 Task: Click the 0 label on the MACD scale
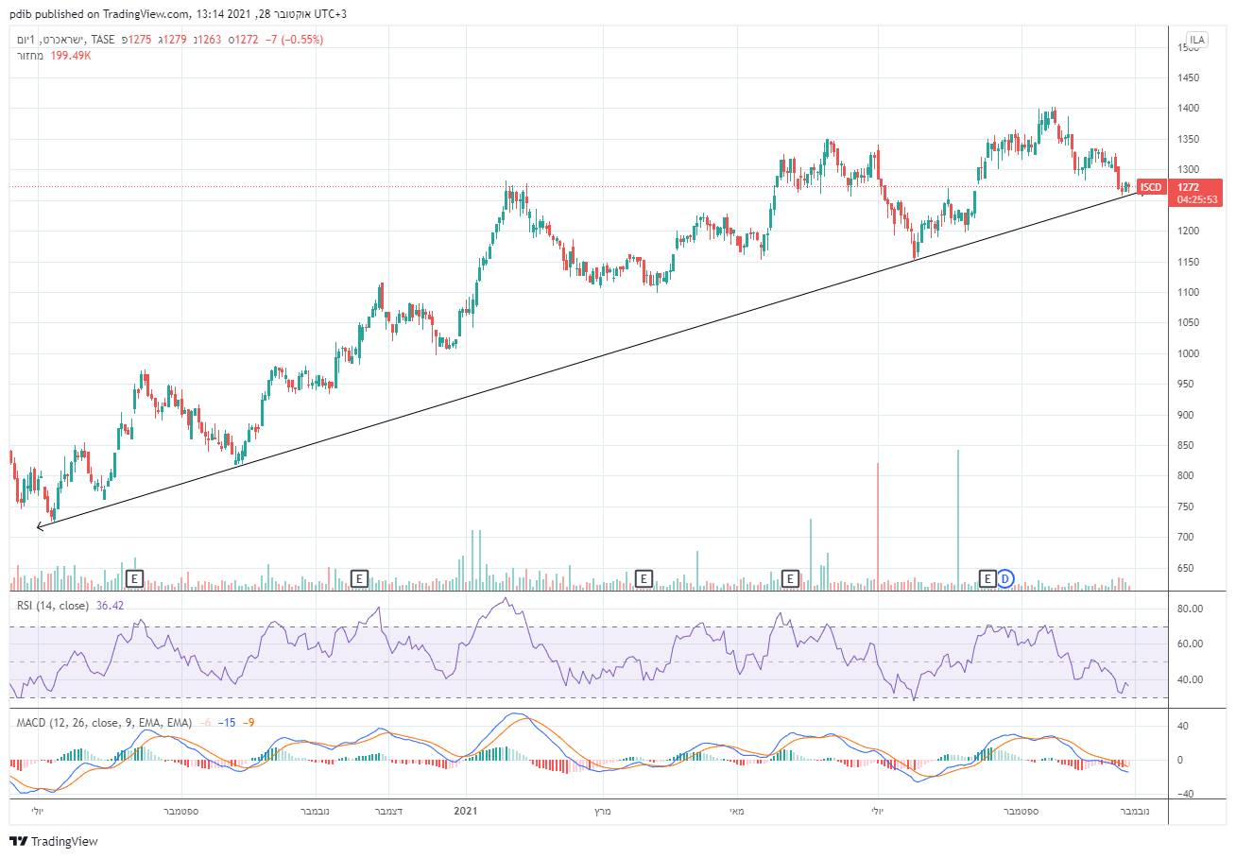coord(1180,760)
